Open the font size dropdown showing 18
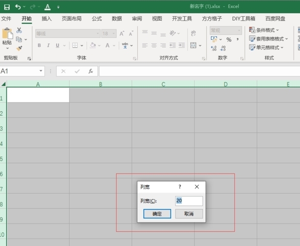300x246 pixels. pos(109,34)
